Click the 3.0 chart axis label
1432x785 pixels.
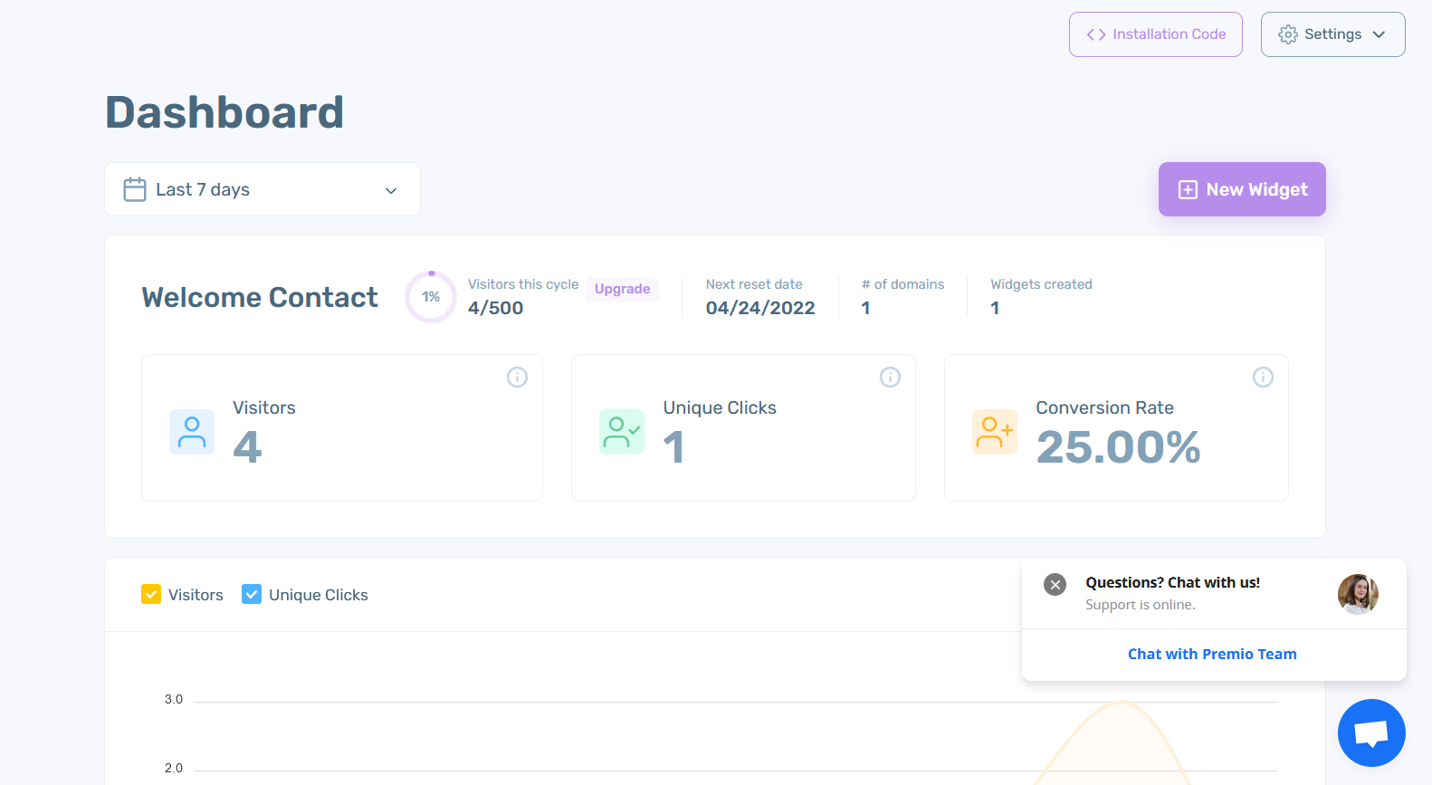(x=174, y=699)
